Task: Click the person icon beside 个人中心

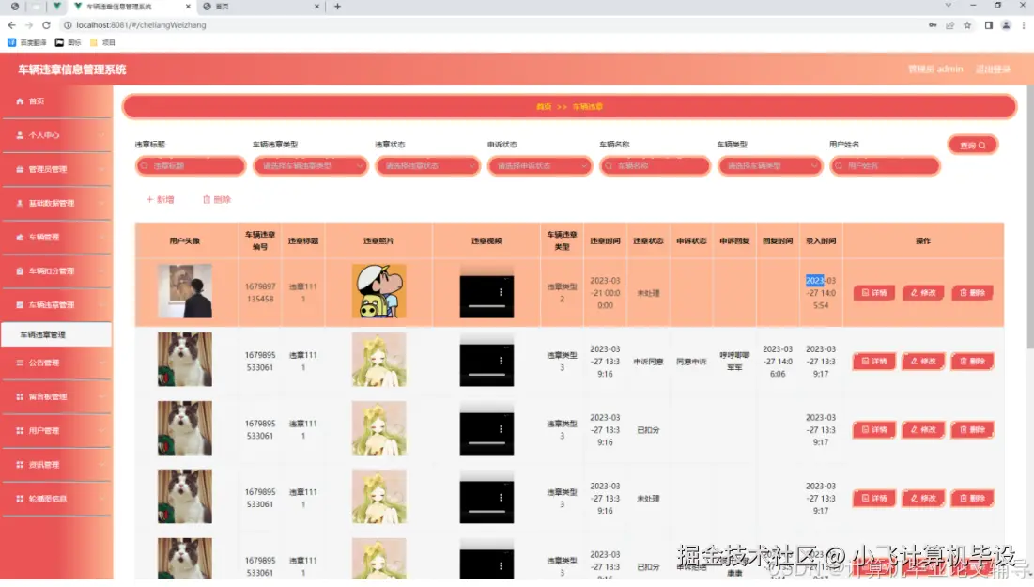Action: pyautogui.click(x=20, y=135)
